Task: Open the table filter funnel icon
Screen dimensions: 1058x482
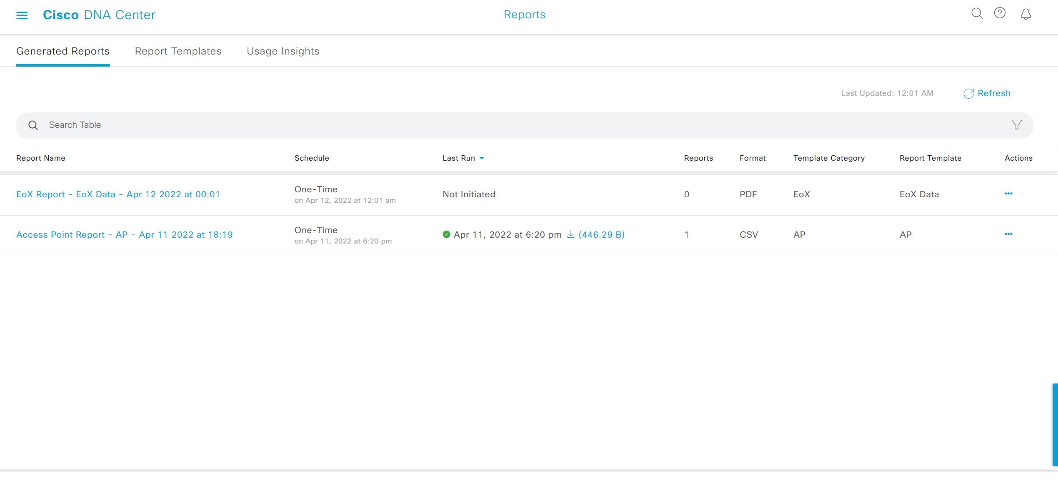Action: tap(1016, 124)
